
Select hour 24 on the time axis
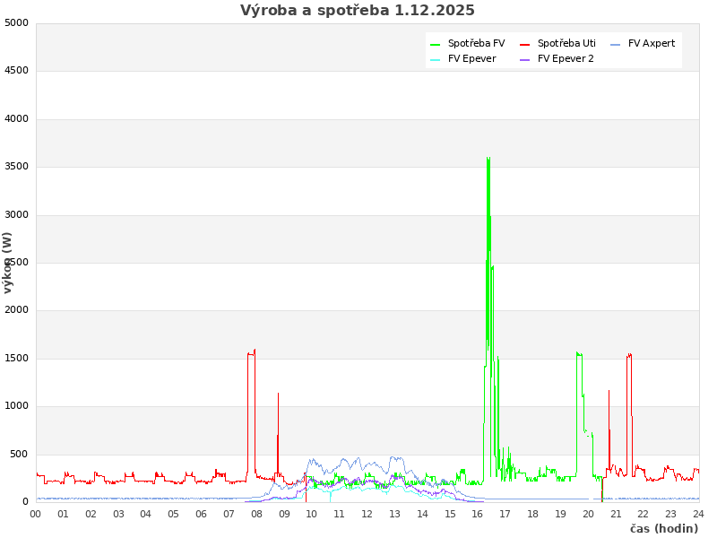tap(698, 514)
